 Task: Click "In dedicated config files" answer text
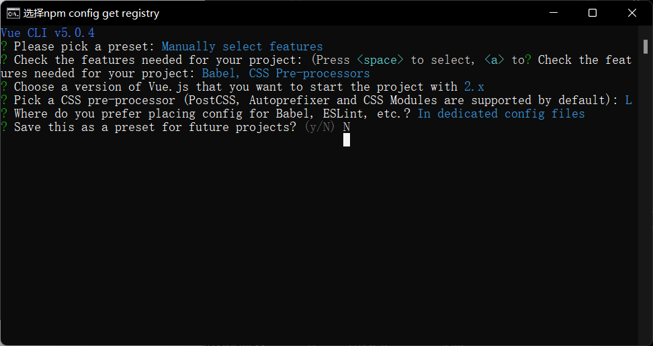click(500, 114)
